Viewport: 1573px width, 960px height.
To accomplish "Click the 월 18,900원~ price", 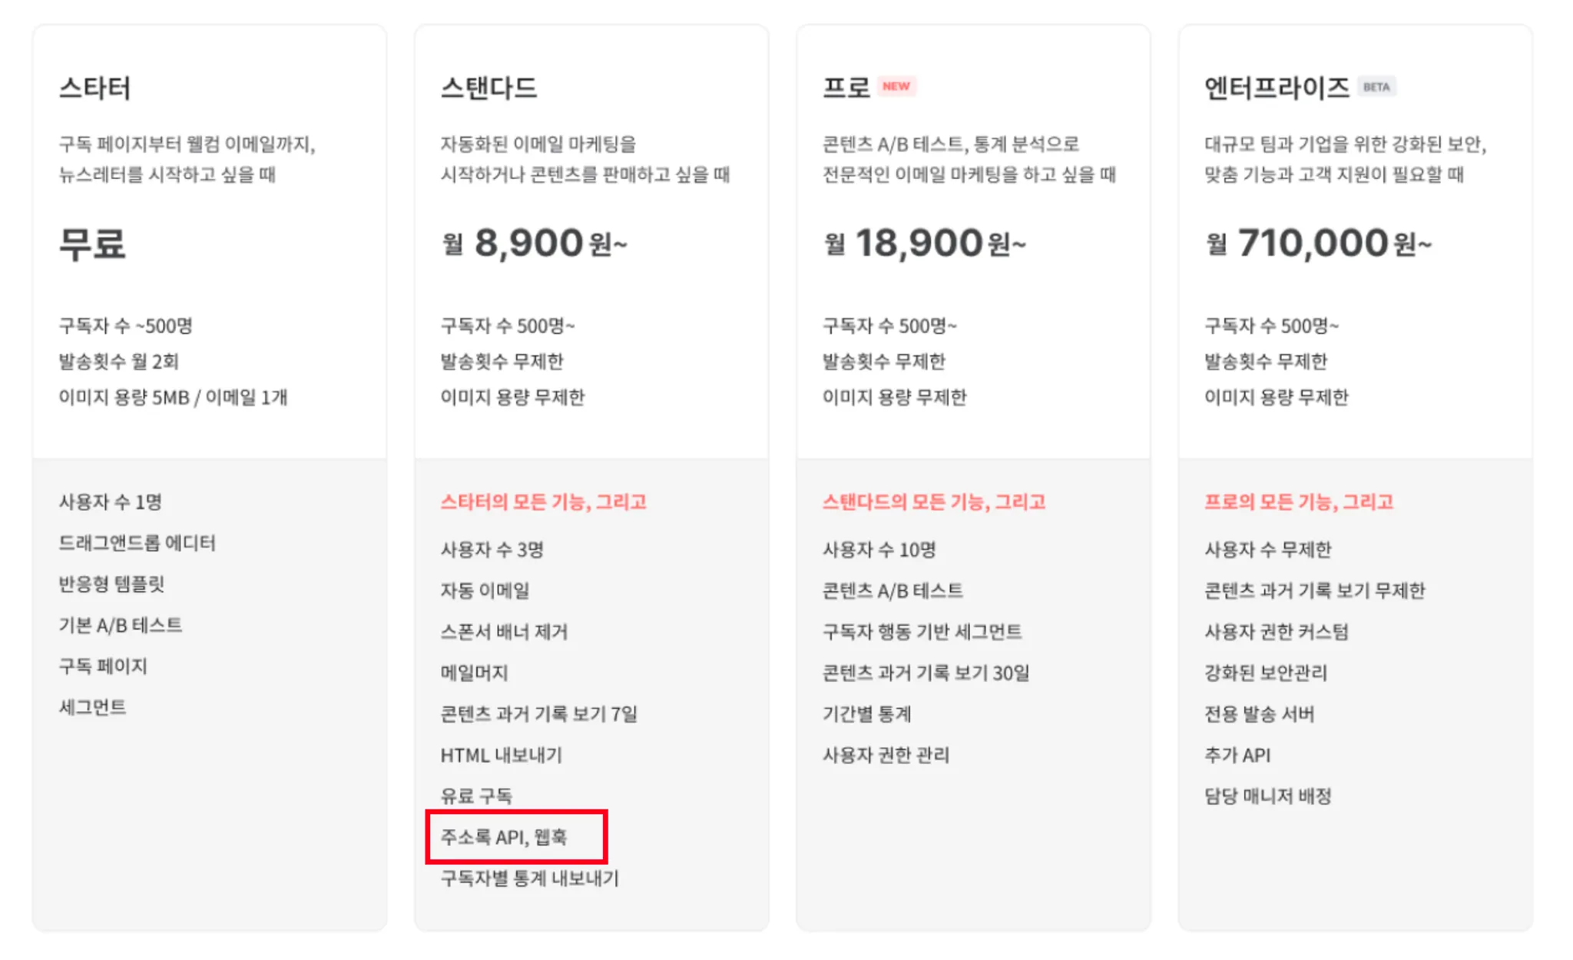I will 924,243.
